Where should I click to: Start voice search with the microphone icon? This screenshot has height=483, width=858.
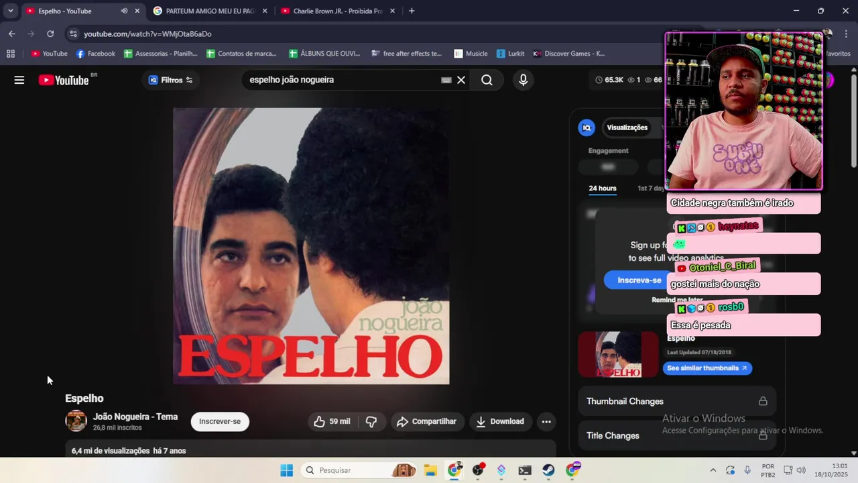[524, 80]
